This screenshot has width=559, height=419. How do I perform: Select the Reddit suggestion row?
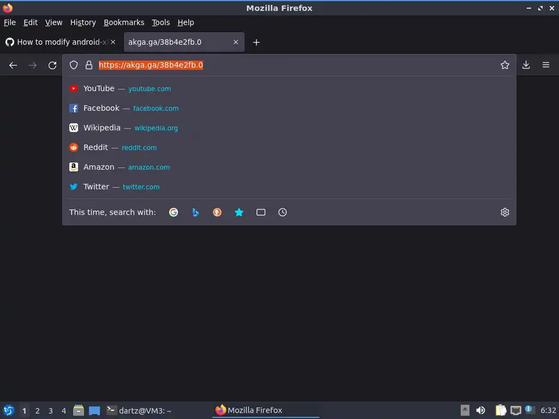pyautogui.click(x=289, y=147)
